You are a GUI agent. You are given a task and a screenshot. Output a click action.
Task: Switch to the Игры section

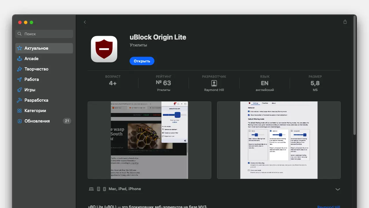point(44,90)
